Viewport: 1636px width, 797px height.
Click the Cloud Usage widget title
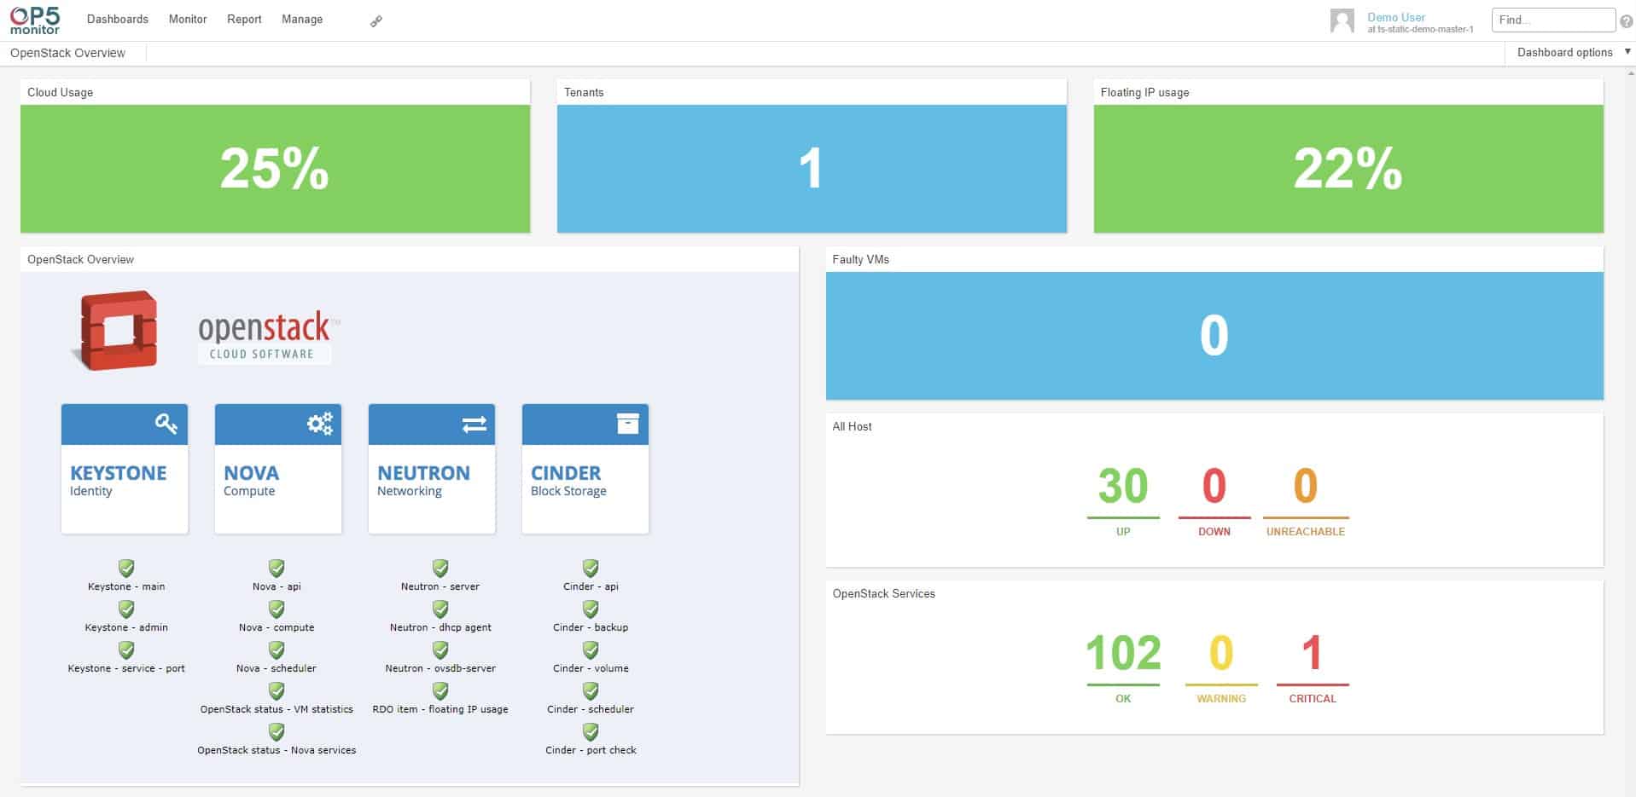pos(60,92)
